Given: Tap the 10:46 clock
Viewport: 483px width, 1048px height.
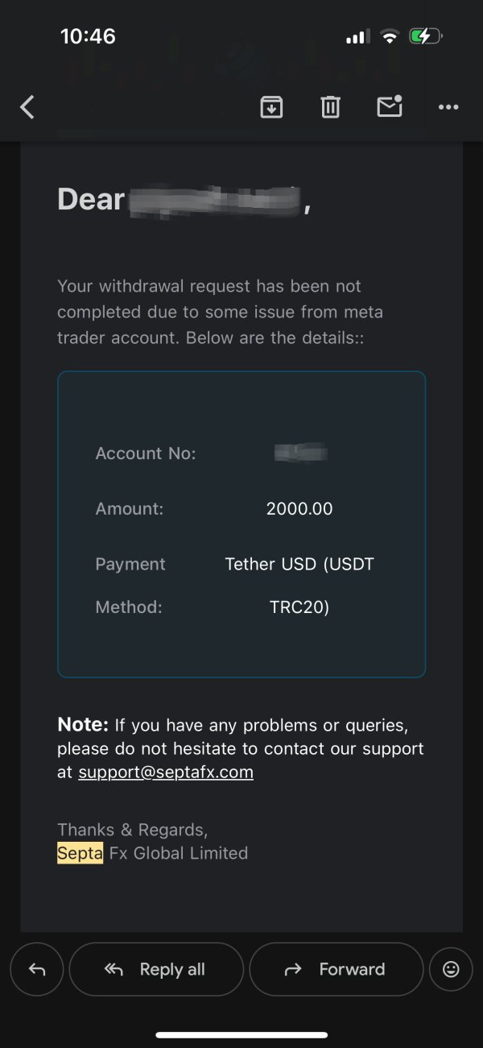Looking at the screenshot, I should pyautogui.click(x=88, y=36).
